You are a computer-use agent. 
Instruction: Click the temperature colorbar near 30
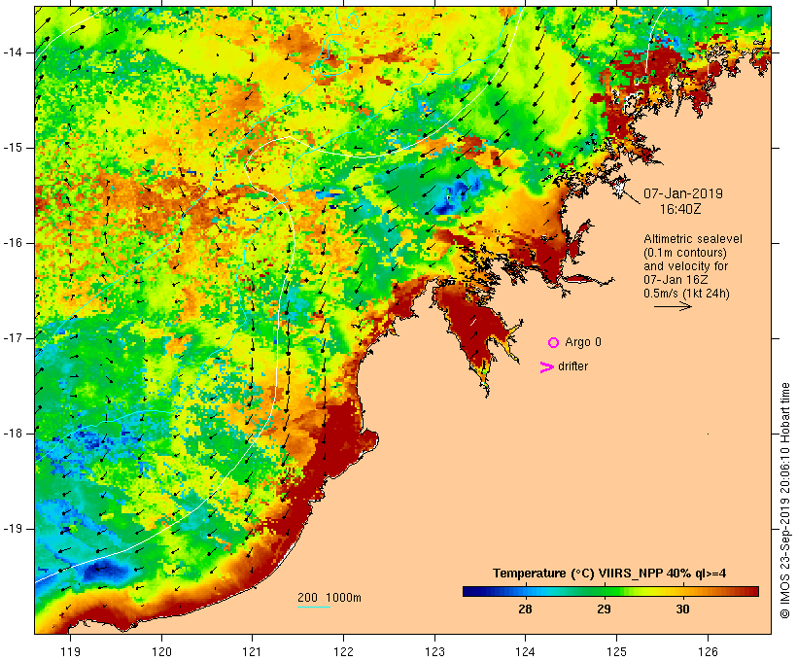coord(682,591)
